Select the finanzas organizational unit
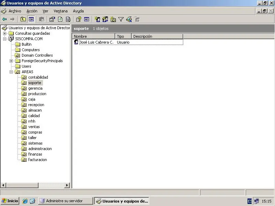 click(x=35, y=154)
